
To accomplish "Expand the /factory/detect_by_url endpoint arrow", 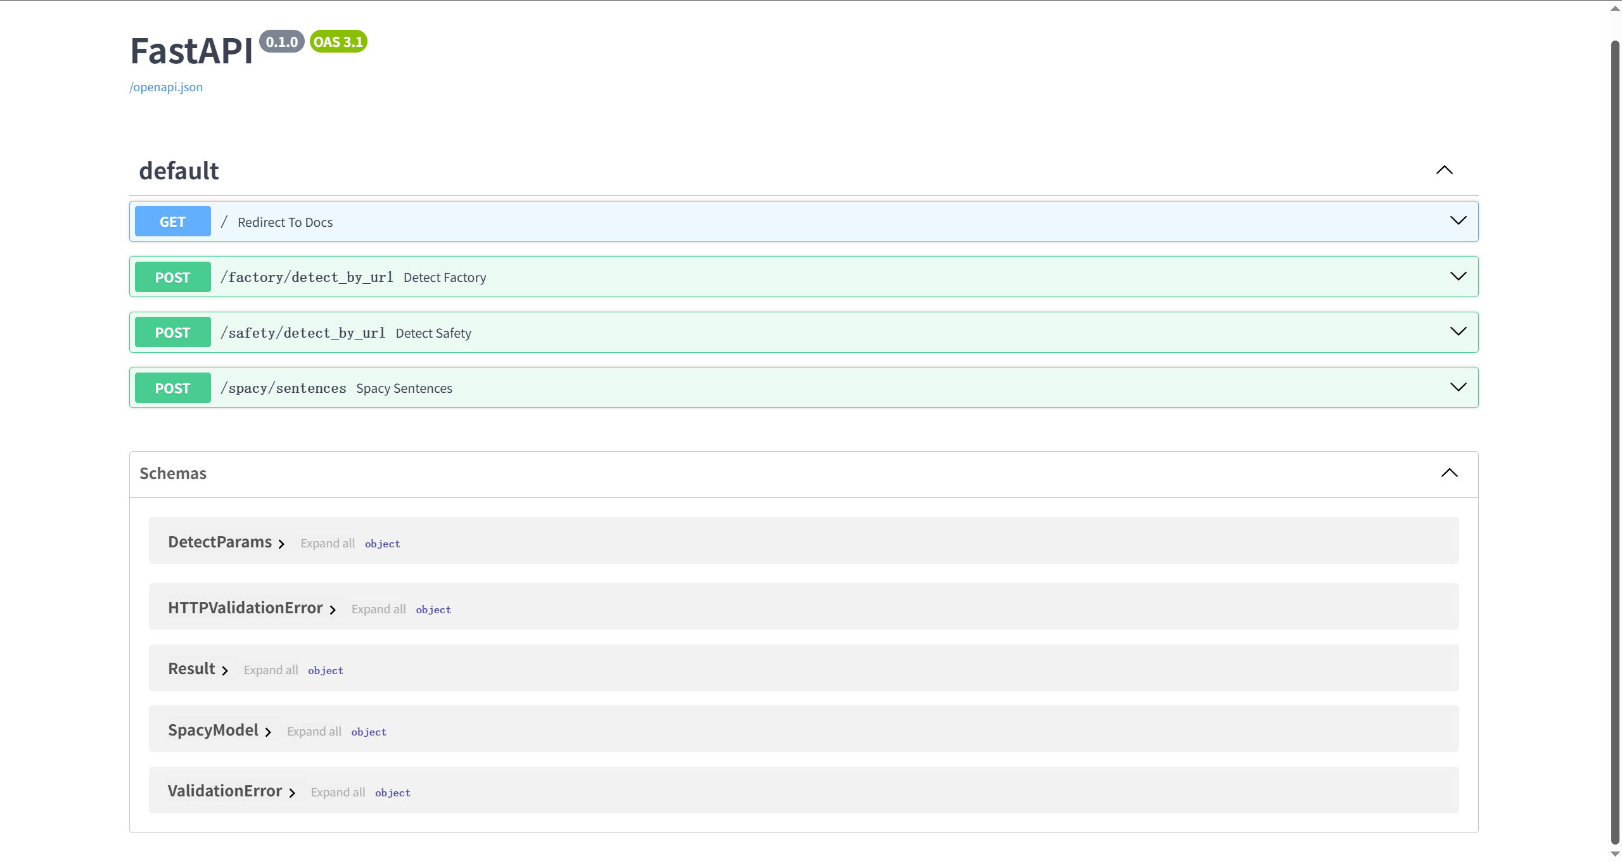I will (x=1458, y=276).
